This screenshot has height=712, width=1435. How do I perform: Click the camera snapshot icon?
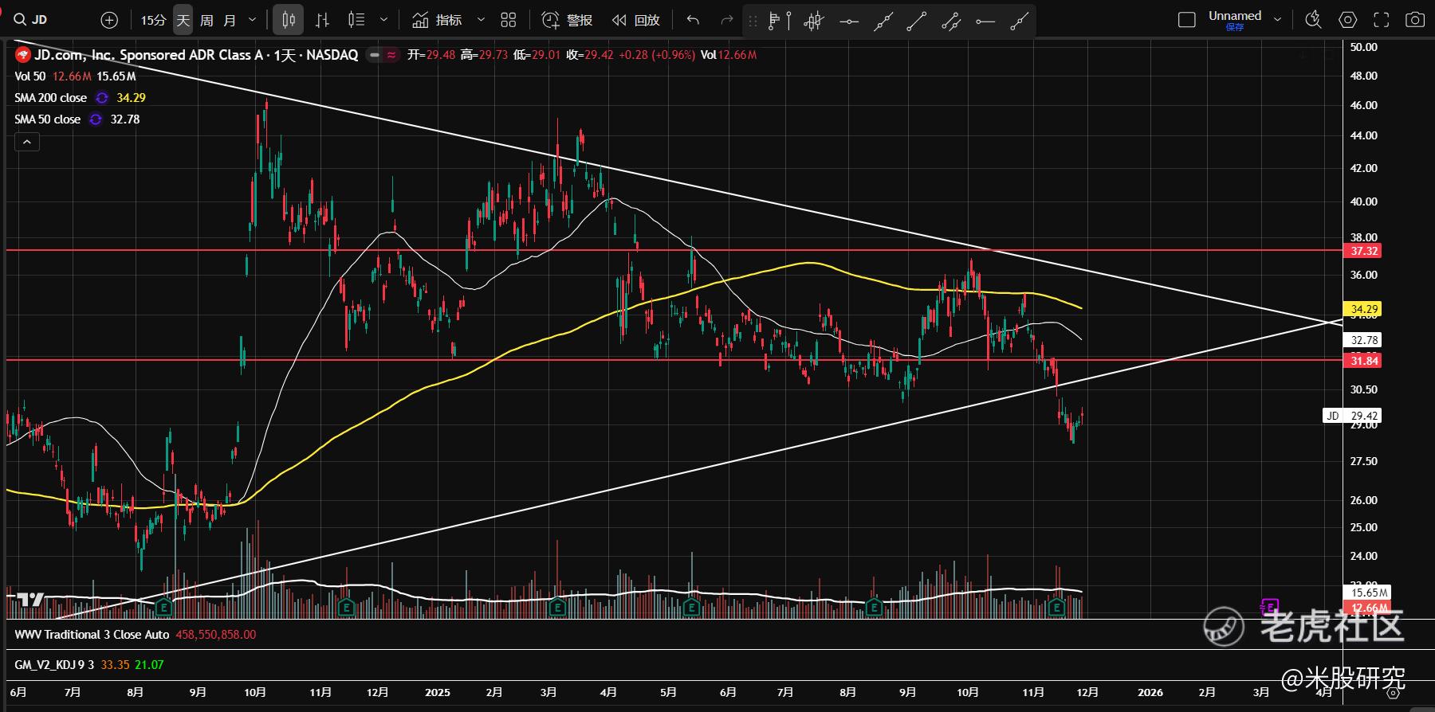point(1414,20)
